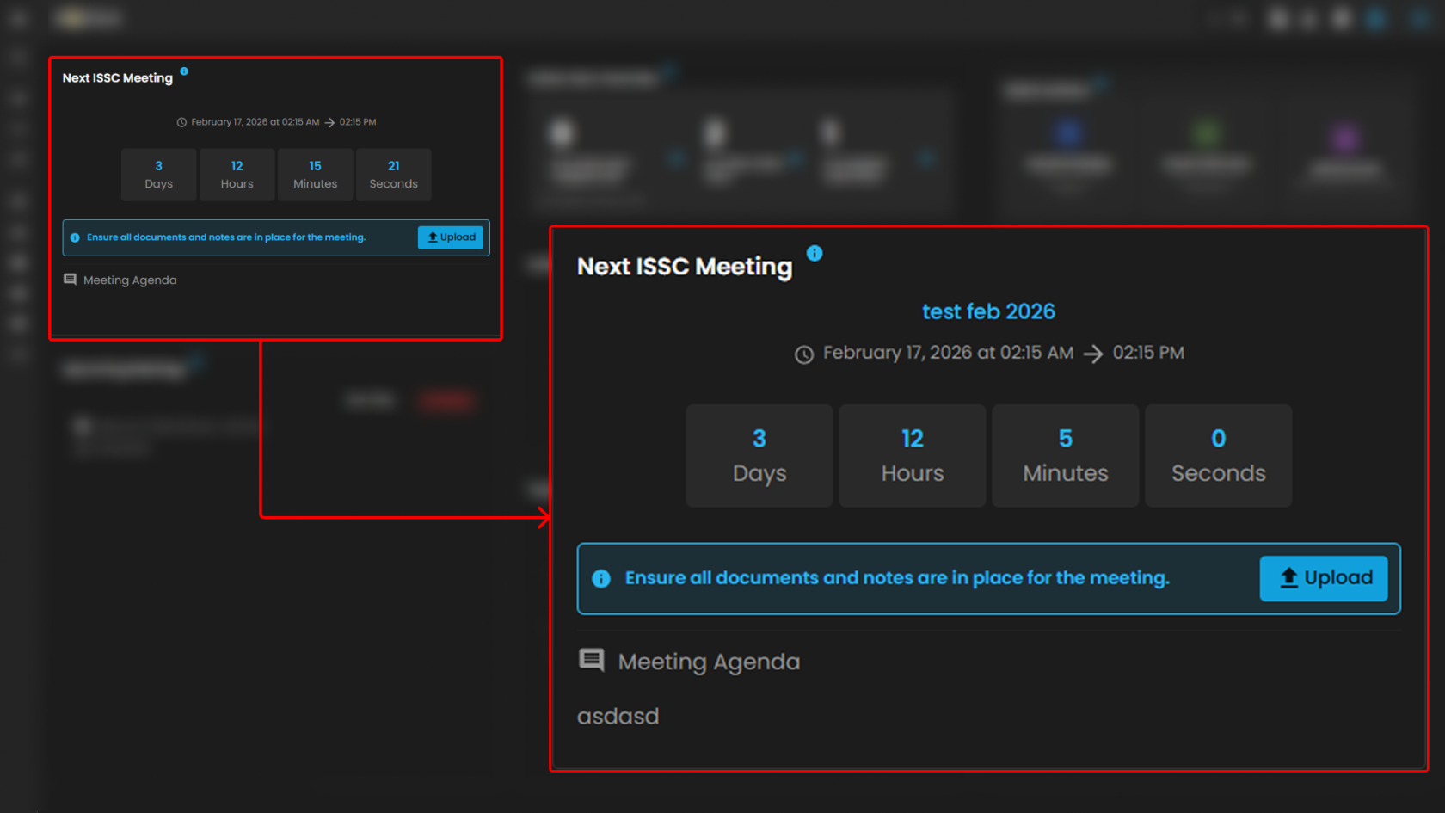
Task: Click arrow icon before 02:15 PM in enlarged card
Action: click(1093, 354)
